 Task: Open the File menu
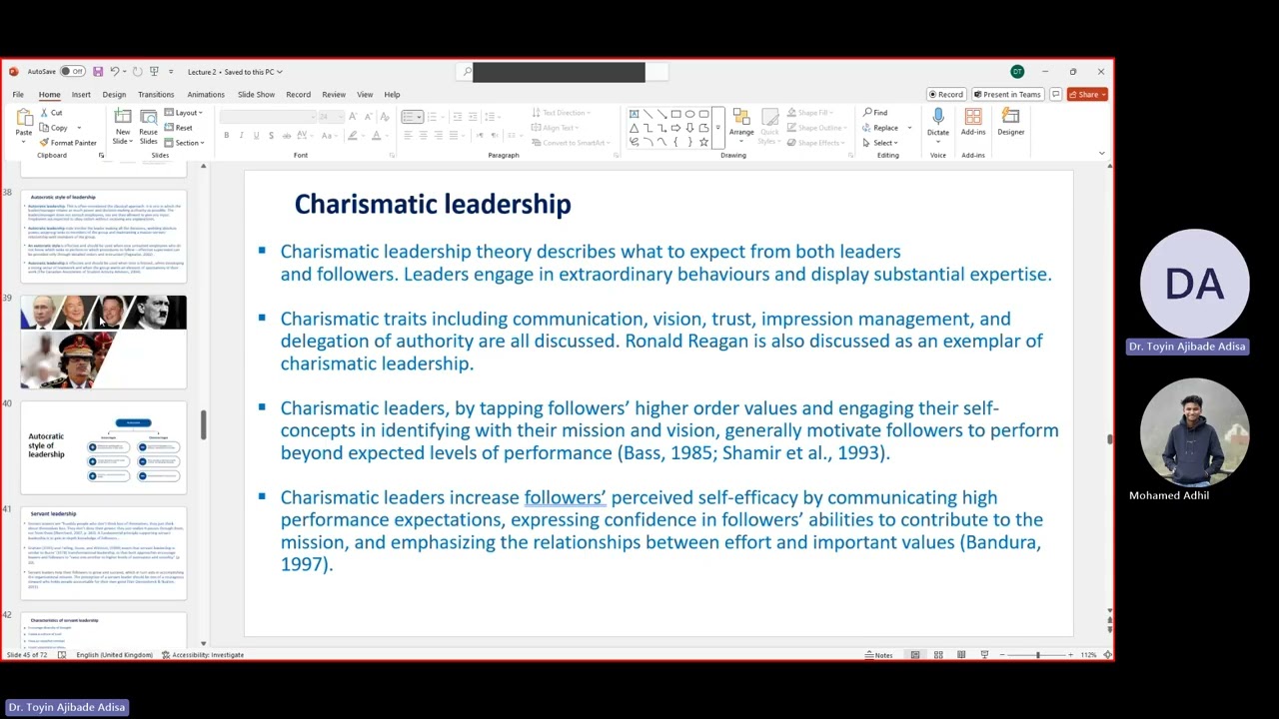pyautogui.click(x=18, y=95)
